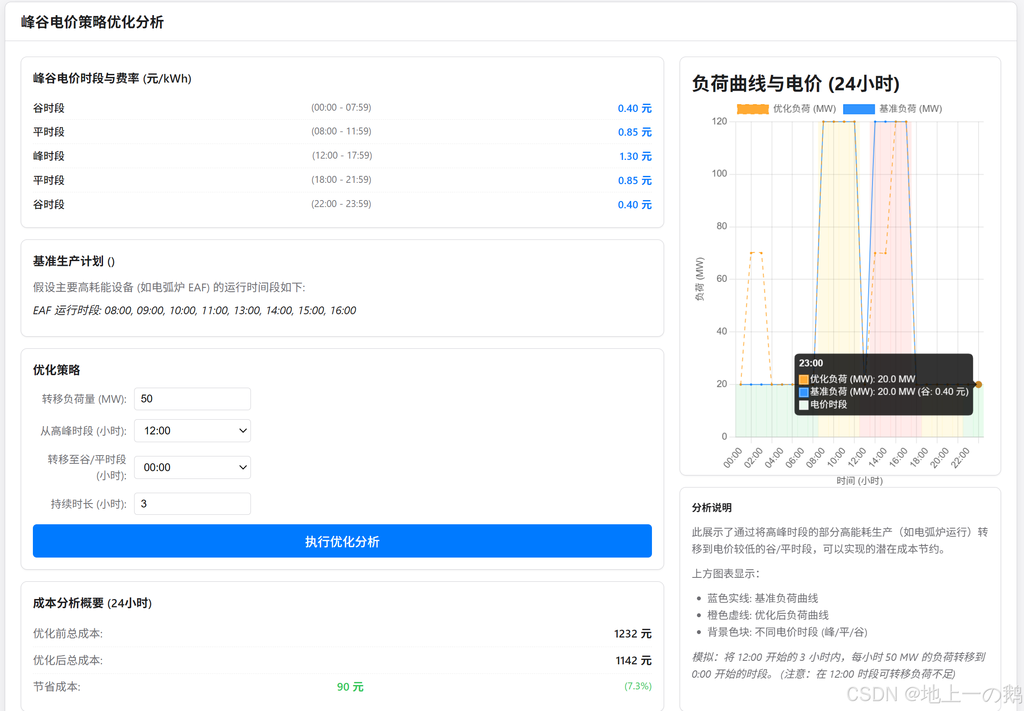1024x711 pixels.
Task: Toggle 基准负荷 legend blue swatch
Action: pyautogui.click(x=859, y=108)
